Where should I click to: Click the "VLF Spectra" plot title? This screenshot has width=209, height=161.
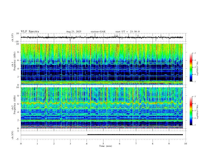[x=30, y=32]
